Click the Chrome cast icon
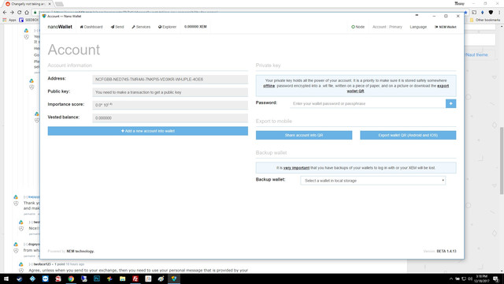This screenshot has height=284, width=504. (474, 13)
